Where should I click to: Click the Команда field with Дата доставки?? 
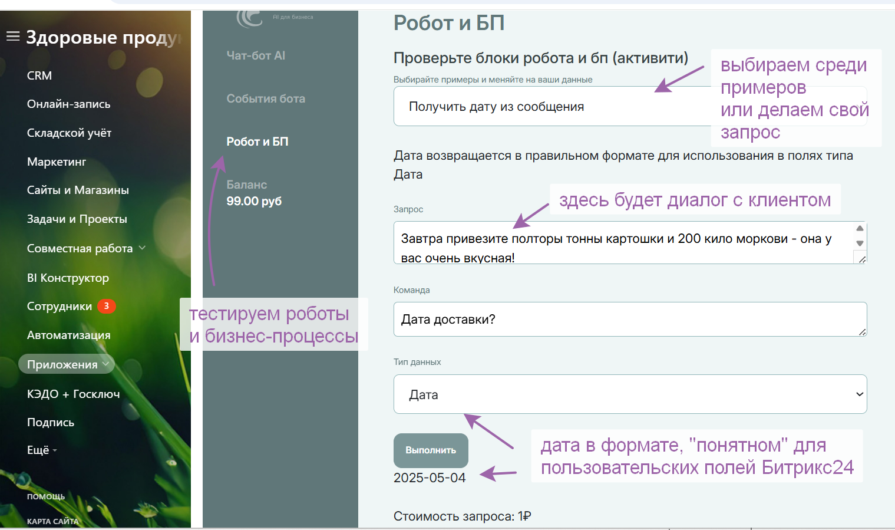(x=630, y=319)
